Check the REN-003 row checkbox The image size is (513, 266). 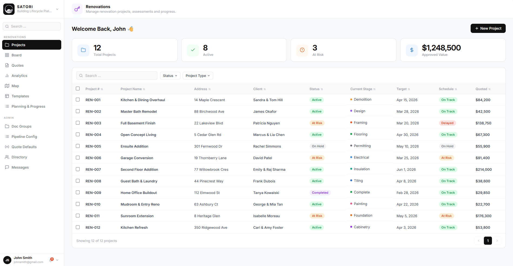(78, 123)
